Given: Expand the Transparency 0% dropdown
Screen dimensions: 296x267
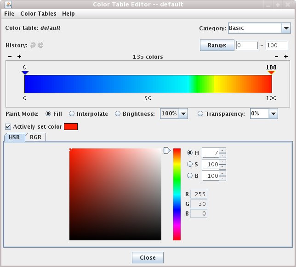Looking at the screenshot, I should coord(273,114).
